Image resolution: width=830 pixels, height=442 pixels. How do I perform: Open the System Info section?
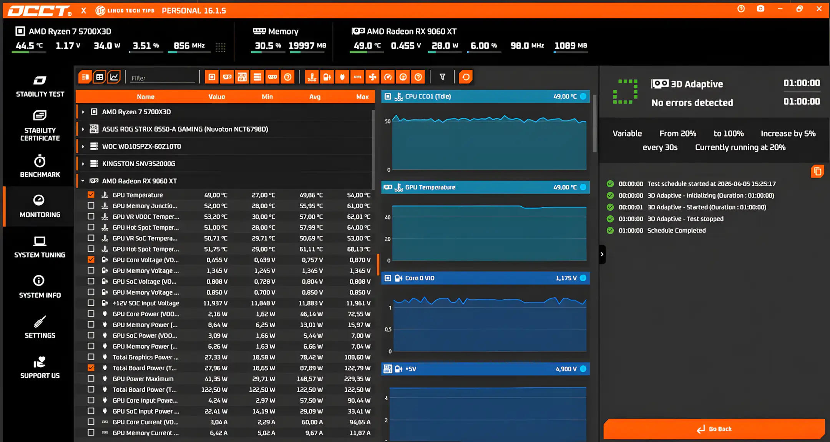[40, 287]
